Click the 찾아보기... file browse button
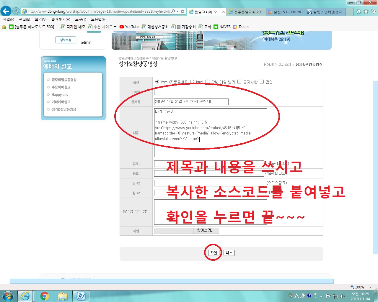Image resolution: width=378 pixels, height=302 pixels. pyautogui.click(x=206, y=231)
